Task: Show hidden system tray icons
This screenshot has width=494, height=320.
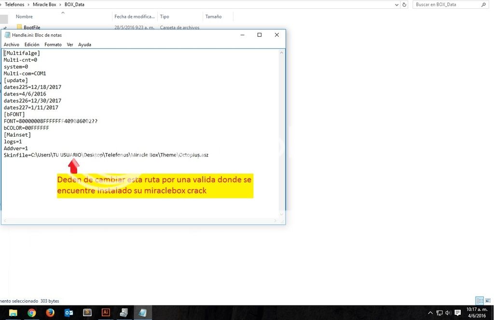Action: [x=430, y=313]
